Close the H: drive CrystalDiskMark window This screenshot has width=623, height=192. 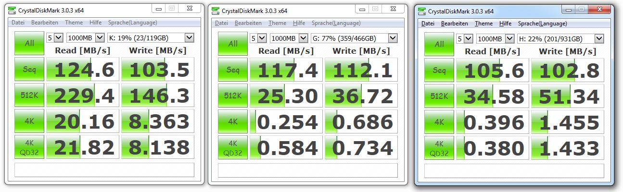599,9
